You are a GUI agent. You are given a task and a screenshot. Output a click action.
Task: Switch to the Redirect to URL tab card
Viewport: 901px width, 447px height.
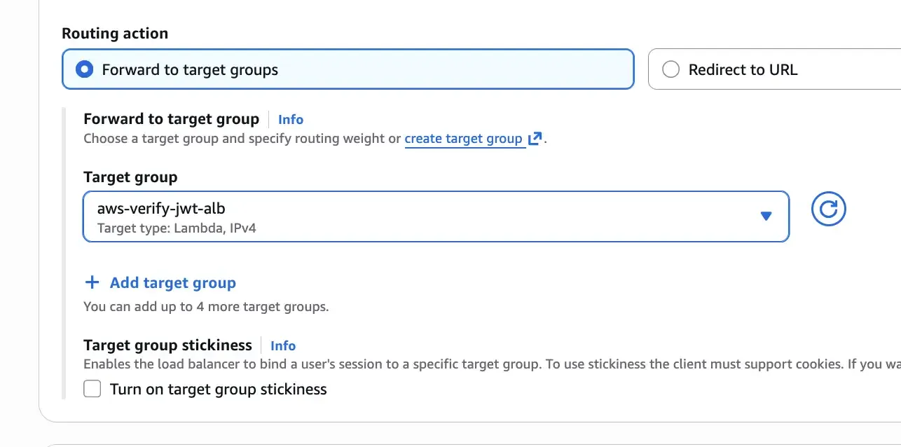(743, 69)
